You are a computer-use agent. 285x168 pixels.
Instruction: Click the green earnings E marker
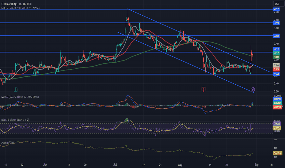(16, 89)
